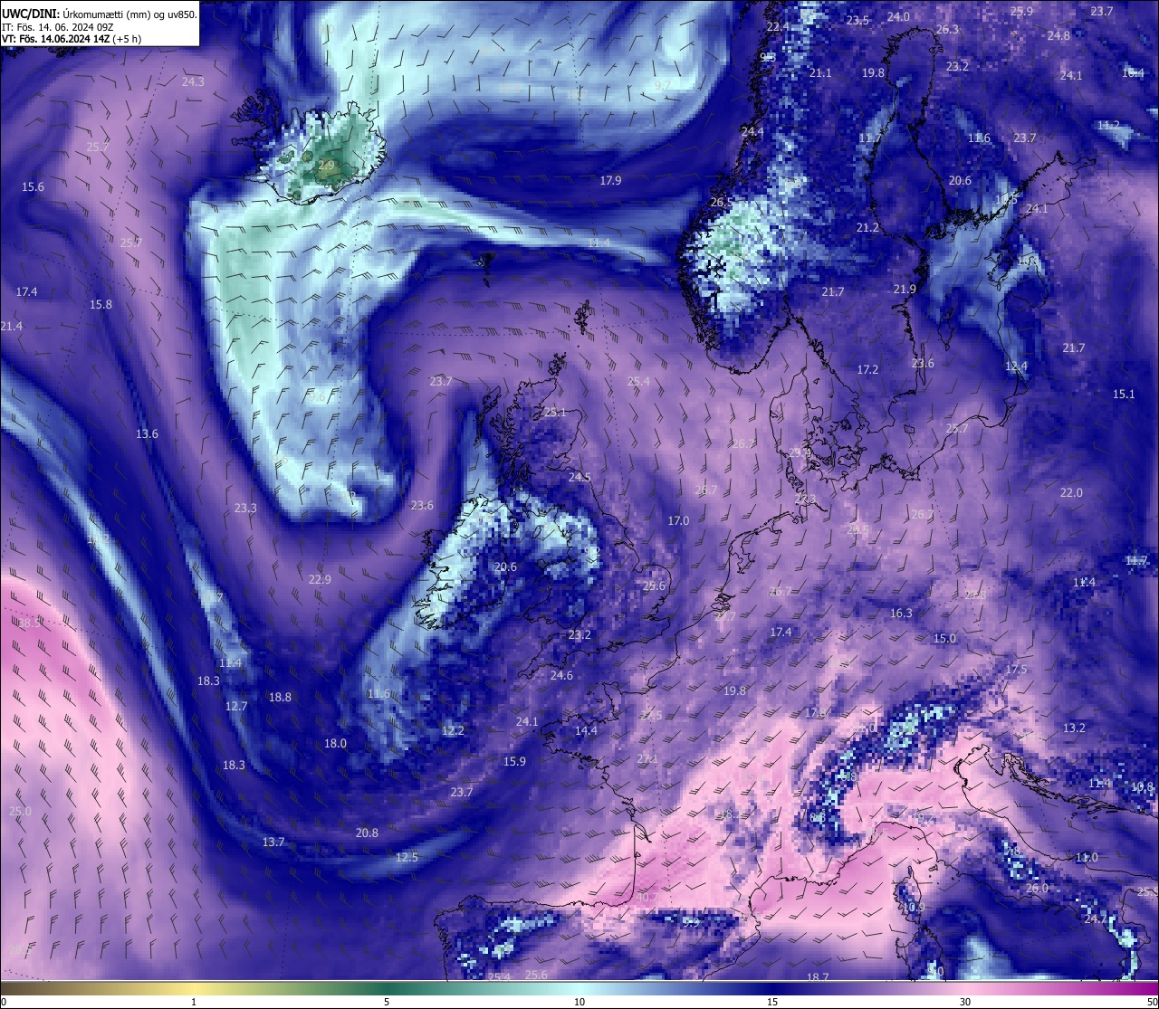1159x1009 pixels.
Task: Click the 15.8 value on the map
Action: (101, 304)
